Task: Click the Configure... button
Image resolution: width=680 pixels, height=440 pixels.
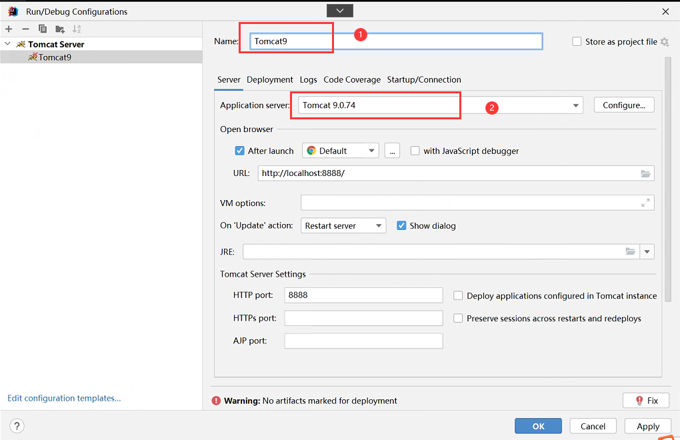Action: [623, 105]
